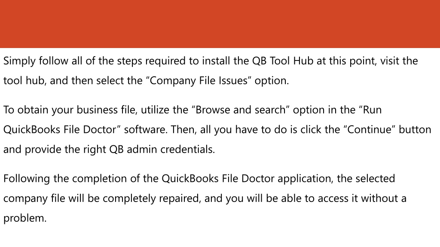The width and height of the screenshot is (440, 247).
Task: Click the quoted phrase "Company File Issues"
Action: tap(199, 81)
